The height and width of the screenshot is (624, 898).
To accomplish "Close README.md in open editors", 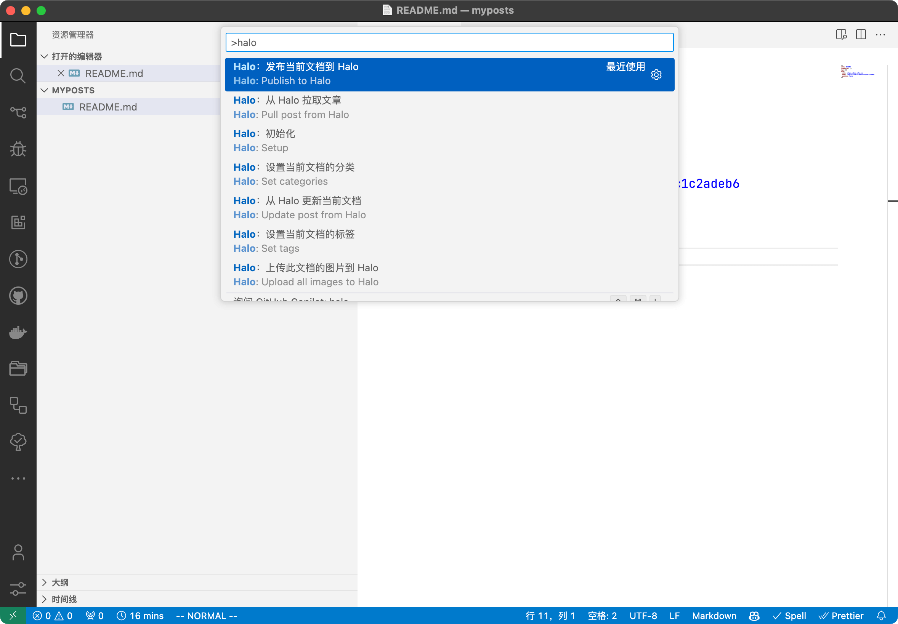I will click(x=61, y=73).
